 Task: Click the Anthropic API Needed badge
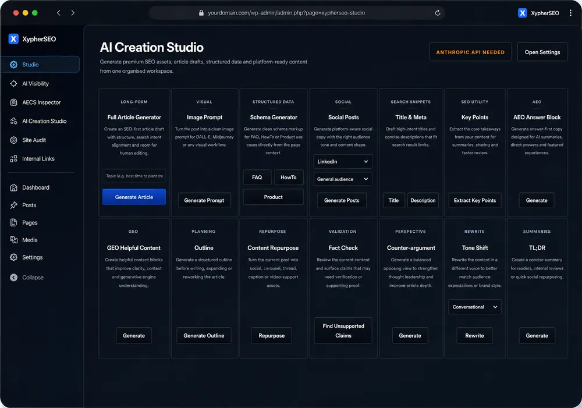pyautogui.click(x=470, y=52)
